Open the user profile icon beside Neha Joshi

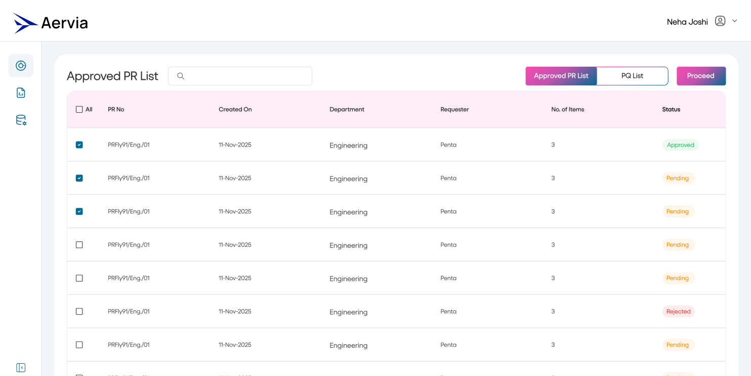point(720,21)
